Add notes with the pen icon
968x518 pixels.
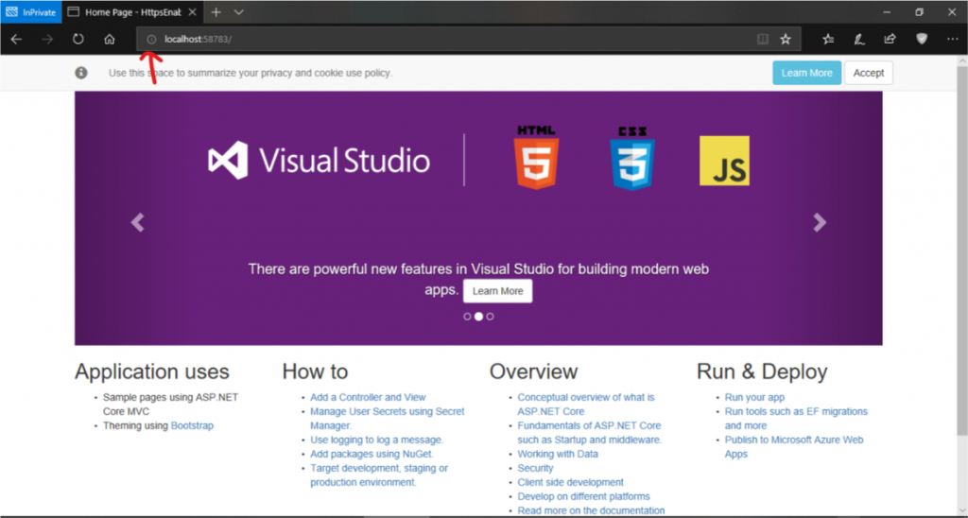point(858,39)
